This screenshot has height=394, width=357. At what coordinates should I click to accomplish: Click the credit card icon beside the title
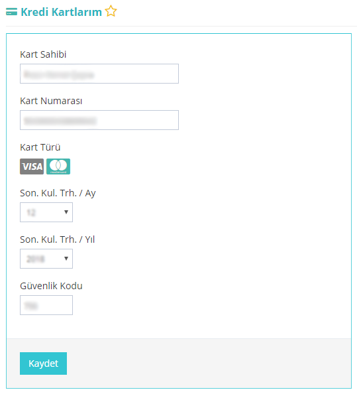click(11, 11)
